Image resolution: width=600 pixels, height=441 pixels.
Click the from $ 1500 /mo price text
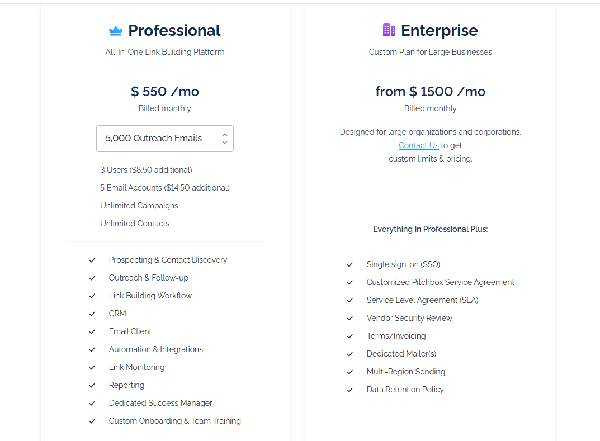pos(431,92)
